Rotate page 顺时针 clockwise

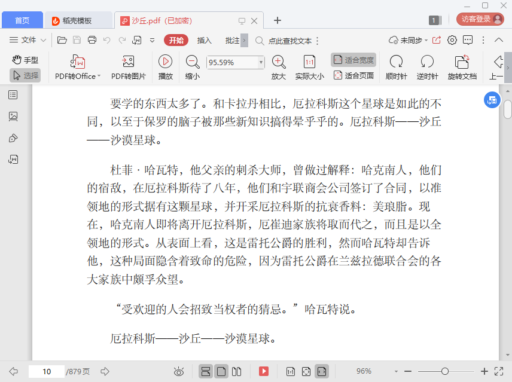pyautogui.click(x=396, y=67)
